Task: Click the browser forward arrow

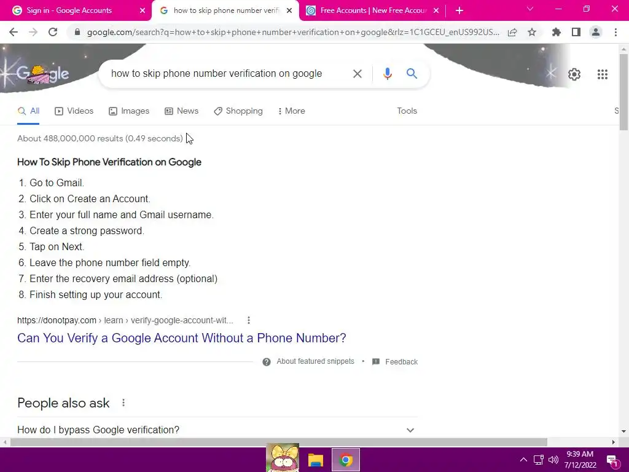Action: [x=33, y=32]
